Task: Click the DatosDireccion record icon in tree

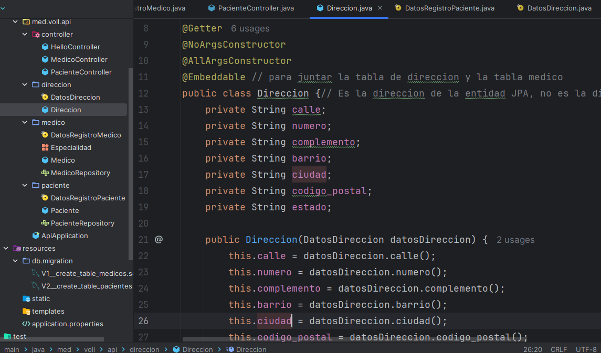Action: (x=45, y=97)
